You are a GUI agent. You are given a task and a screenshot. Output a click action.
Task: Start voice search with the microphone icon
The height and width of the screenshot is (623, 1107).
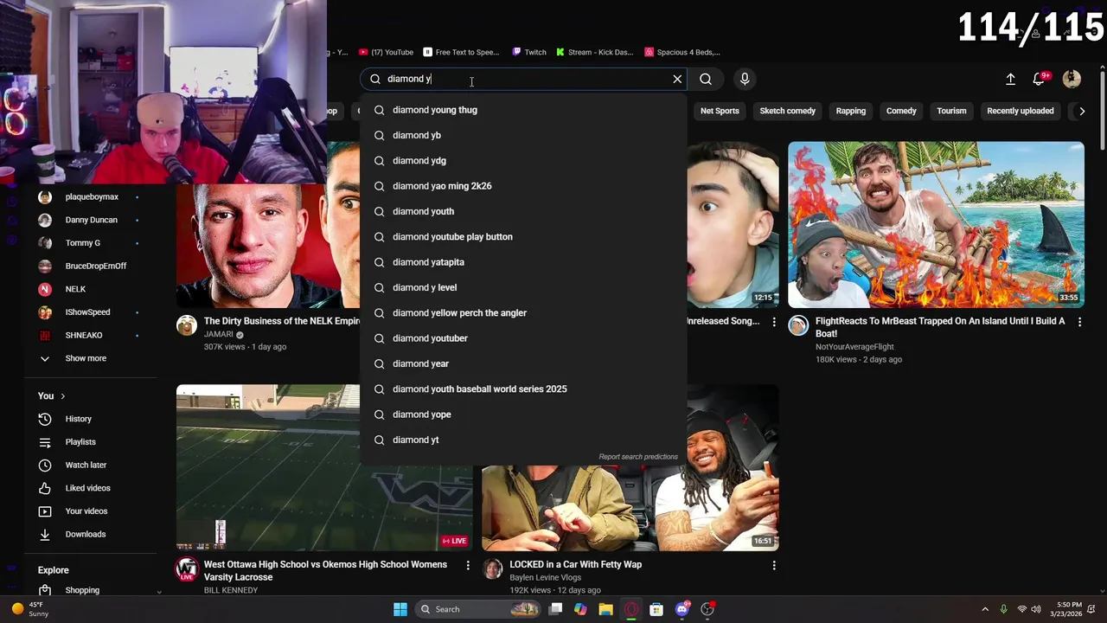[x=745, y=79]
